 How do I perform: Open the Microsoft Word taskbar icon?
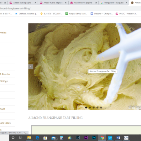(118, 138)
